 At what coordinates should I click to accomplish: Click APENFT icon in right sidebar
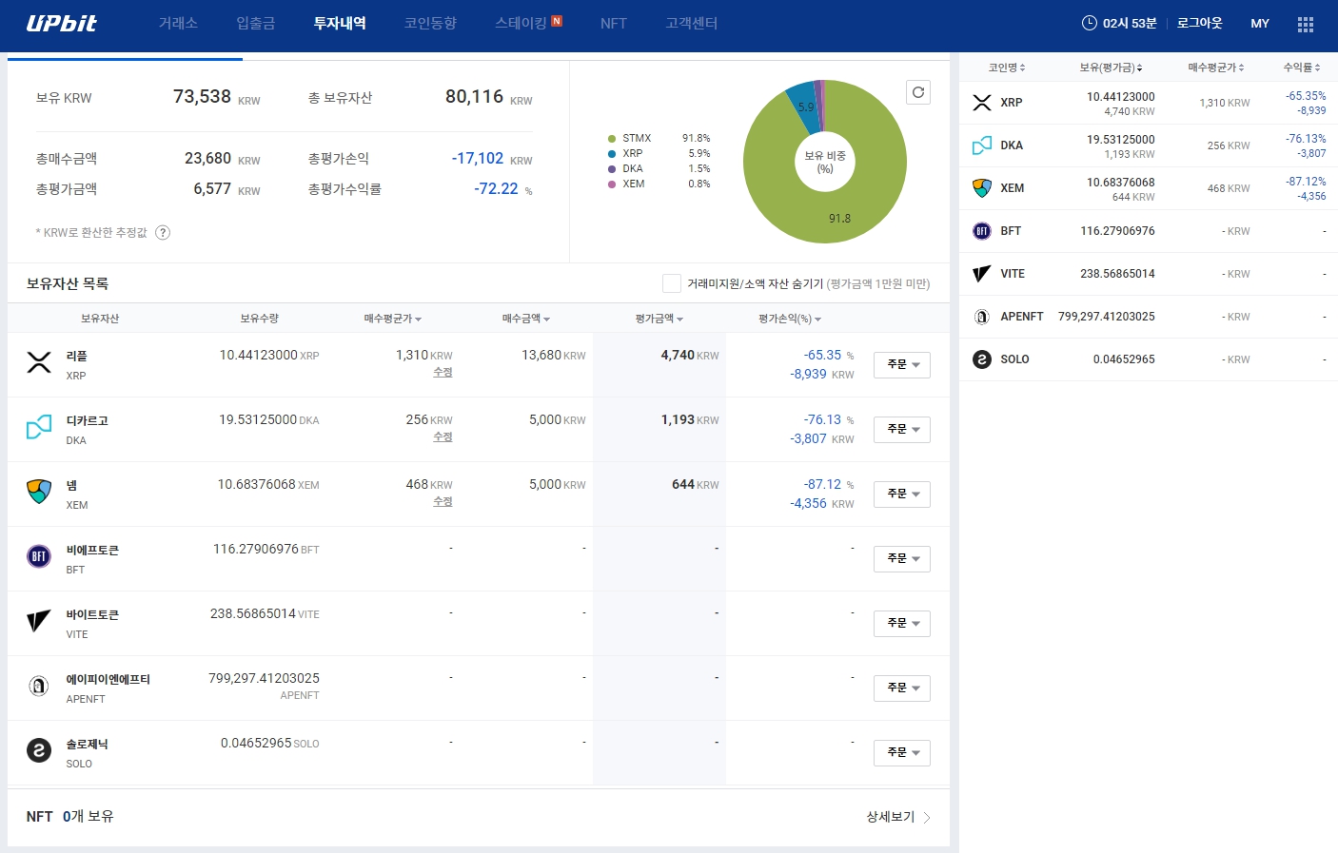click(982, 317)
